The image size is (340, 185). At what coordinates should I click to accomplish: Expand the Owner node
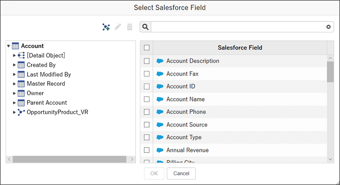(14, 93)
